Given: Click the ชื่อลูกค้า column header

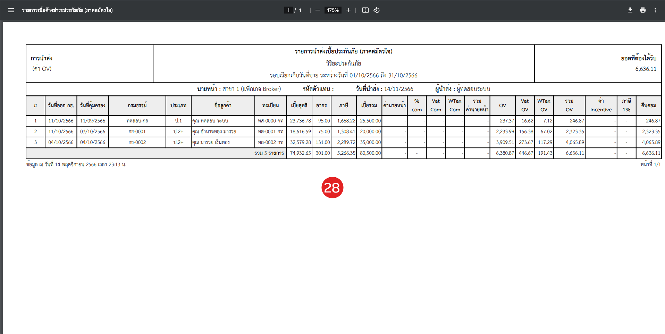Looking at the screenshot, I should pyautogui.click(x=223, y=105).
